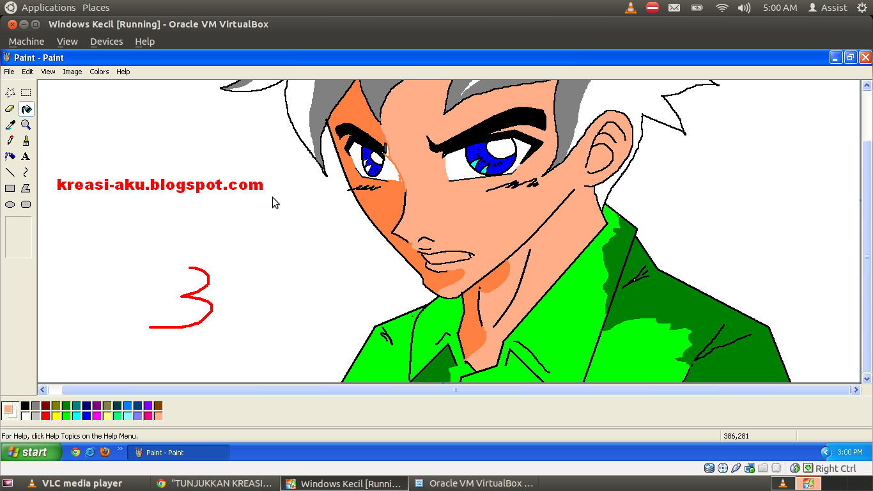Open Paint's File menu
This screenshot has width=873, height=491.
pos(9,72)
